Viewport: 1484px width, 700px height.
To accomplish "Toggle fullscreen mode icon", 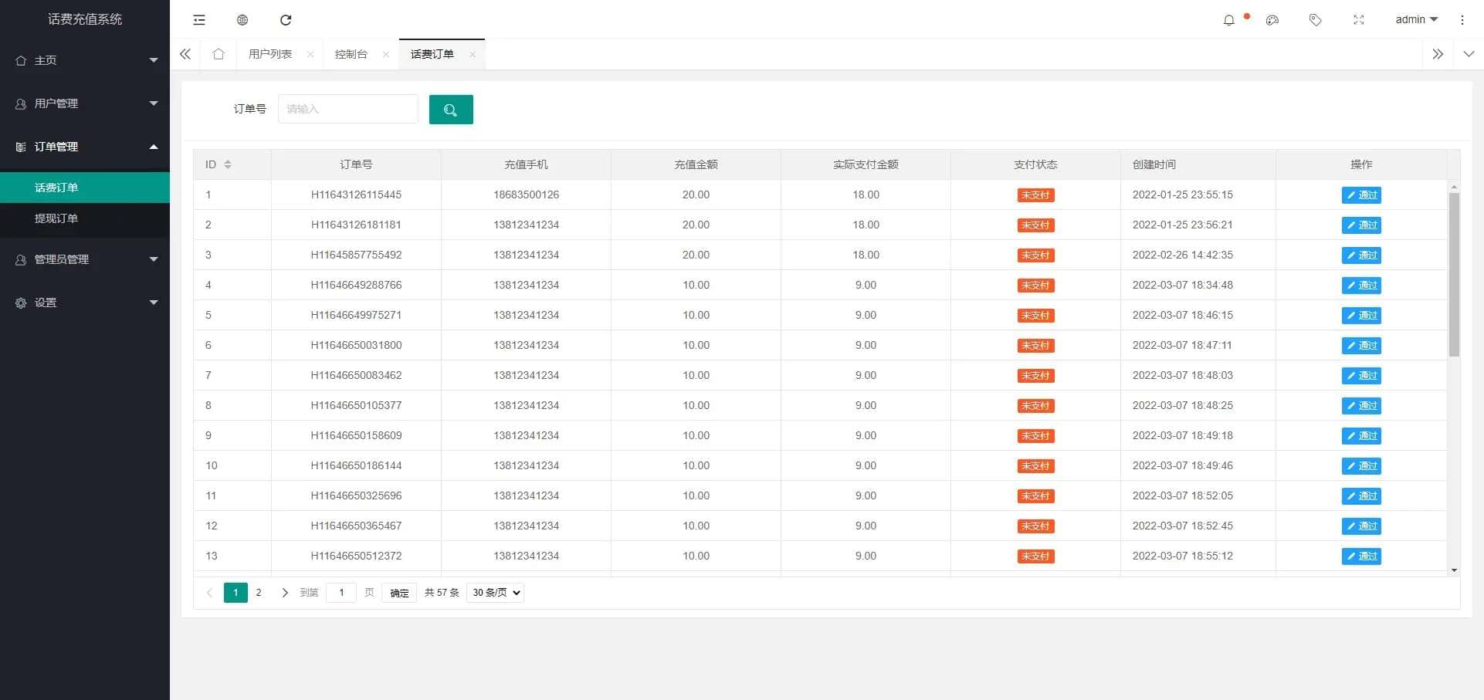I will (1359, 20).
